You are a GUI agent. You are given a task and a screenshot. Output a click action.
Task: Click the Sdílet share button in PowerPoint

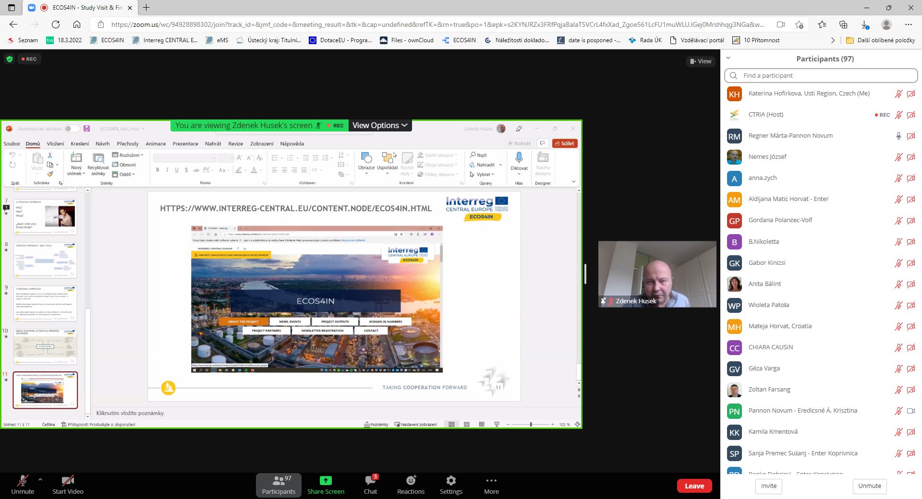(x=564, y=143)
